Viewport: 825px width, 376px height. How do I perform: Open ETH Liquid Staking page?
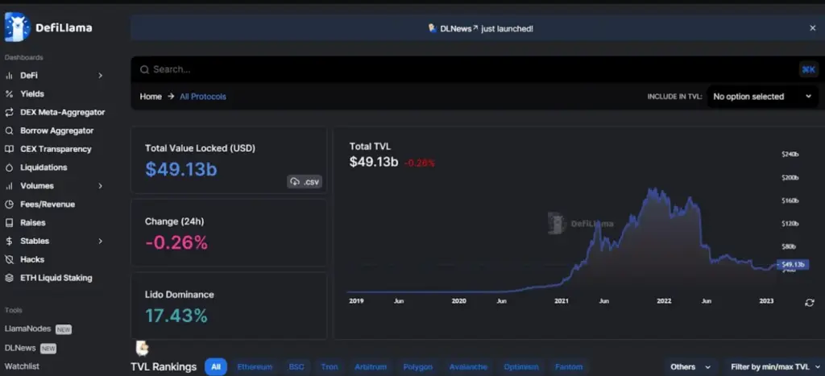(56, 279)
